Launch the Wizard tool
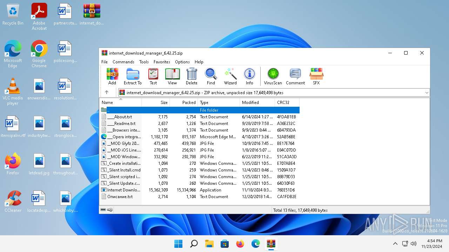 pos(230,76)
